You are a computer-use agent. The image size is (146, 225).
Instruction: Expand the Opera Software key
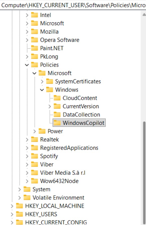click(27, 40)
